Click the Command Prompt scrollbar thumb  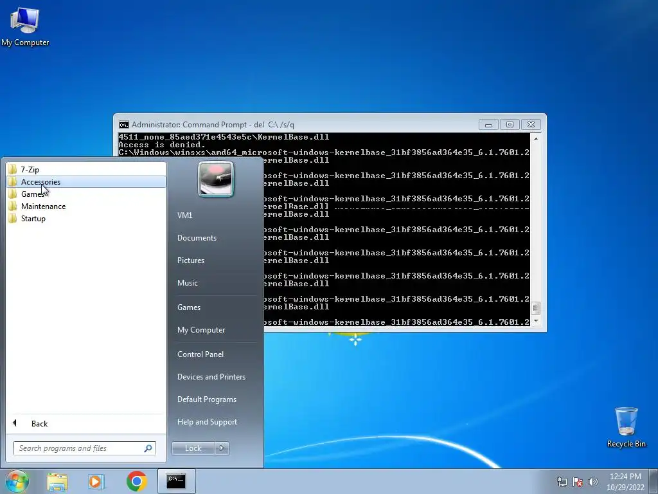pos(535,308)
